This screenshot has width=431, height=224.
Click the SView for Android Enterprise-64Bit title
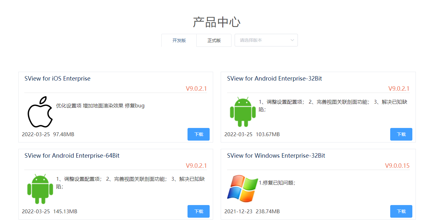[72, 156]
